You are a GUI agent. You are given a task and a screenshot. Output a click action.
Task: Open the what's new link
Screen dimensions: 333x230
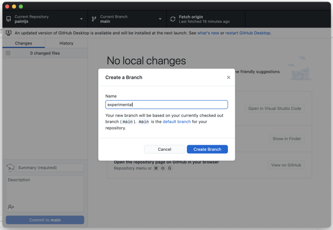pos(208,33)
